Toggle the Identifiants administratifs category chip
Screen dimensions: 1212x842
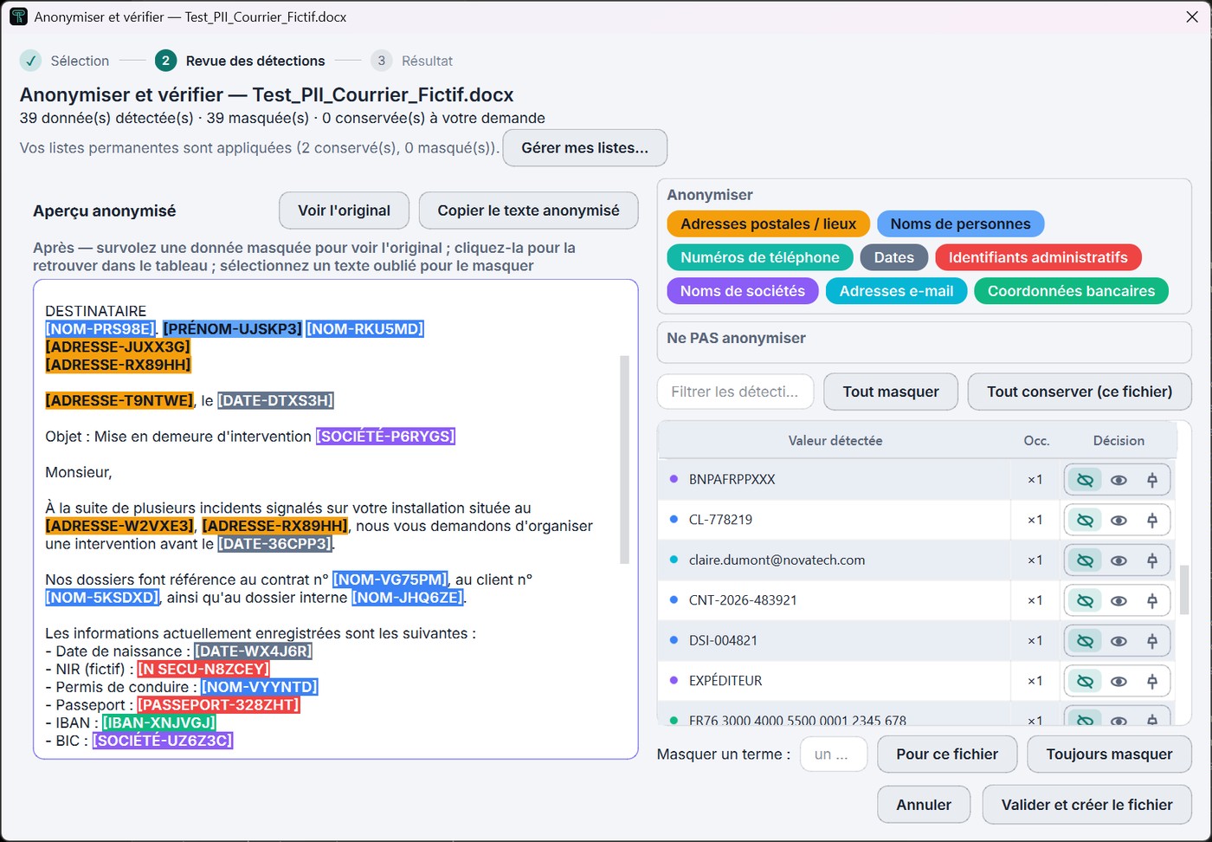point(1038,257)
